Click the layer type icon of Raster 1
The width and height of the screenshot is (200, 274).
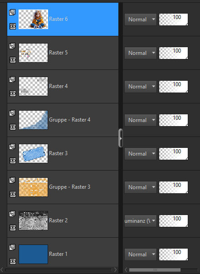click(12, 247)
